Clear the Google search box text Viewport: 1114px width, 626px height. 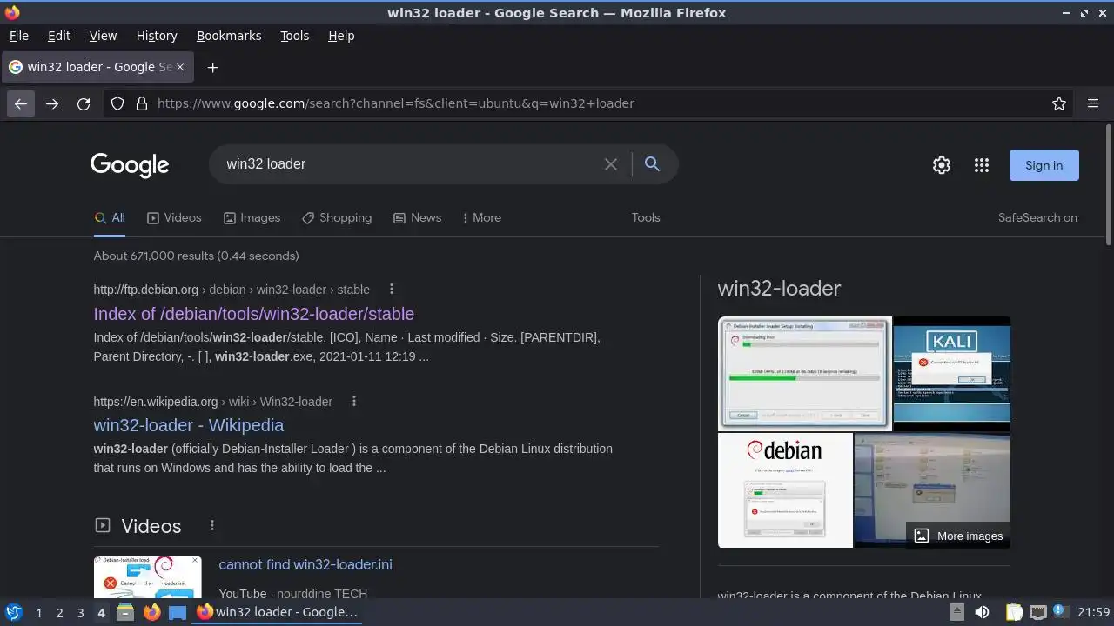[x=611, y=164]
